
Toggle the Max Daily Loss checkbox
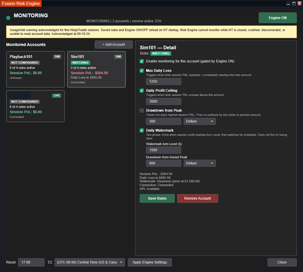(142, 71)
